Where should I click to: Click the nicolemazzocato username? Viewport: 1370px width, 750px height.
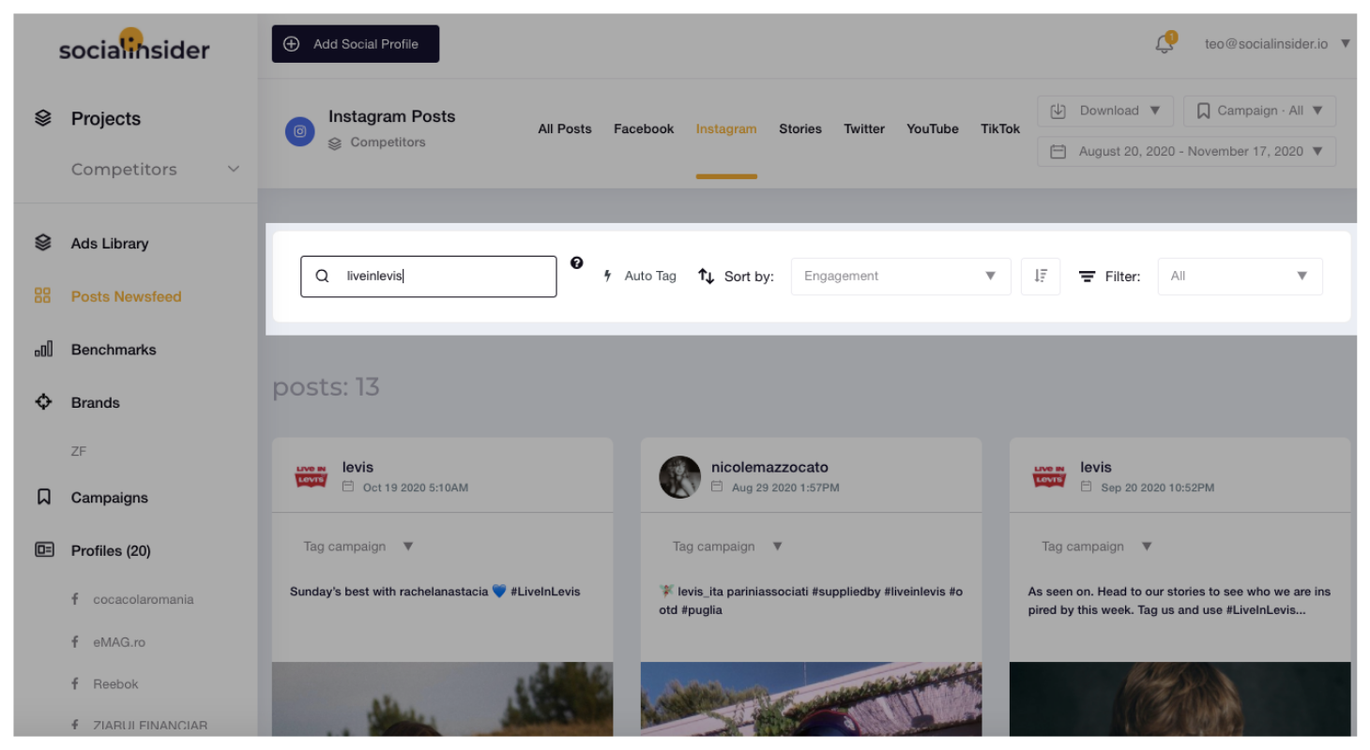click(769, 467)
